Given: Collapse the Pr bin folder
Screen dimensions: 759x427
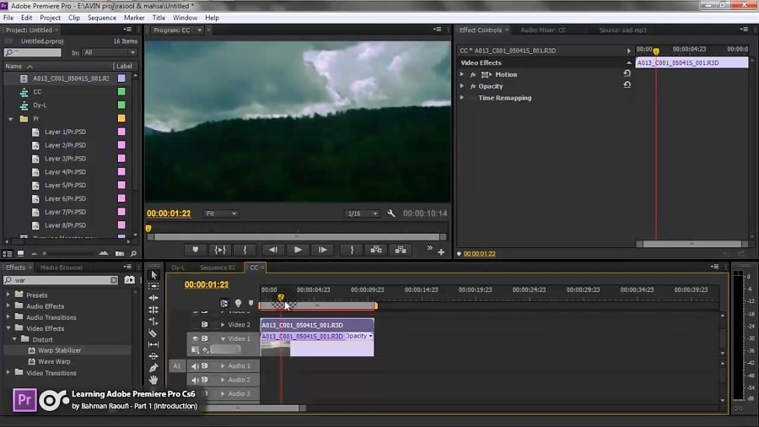Looking at the screenshot, I should pos(11,119).
